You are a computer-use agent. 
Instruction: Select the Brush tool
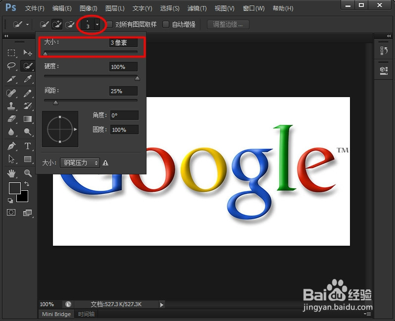pos(27,93)
